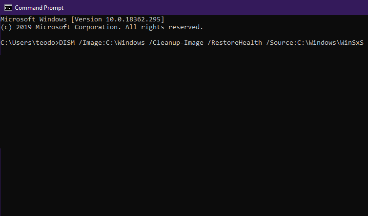368x216 pixels.
Task: Click the C:\Users\teodo> prompt text
Action: [30, 43]
